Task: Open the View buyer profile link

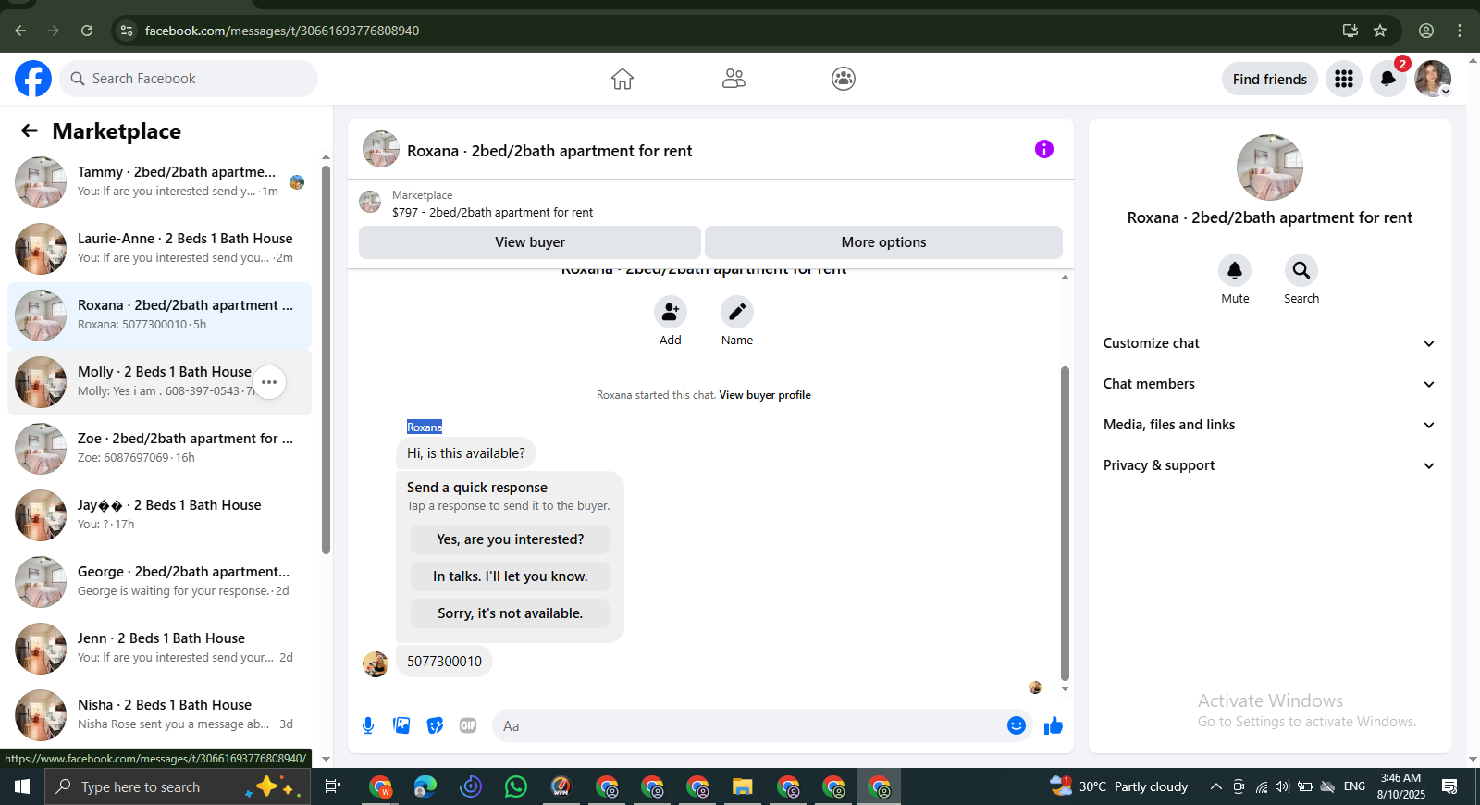Action: click(765, 395)
